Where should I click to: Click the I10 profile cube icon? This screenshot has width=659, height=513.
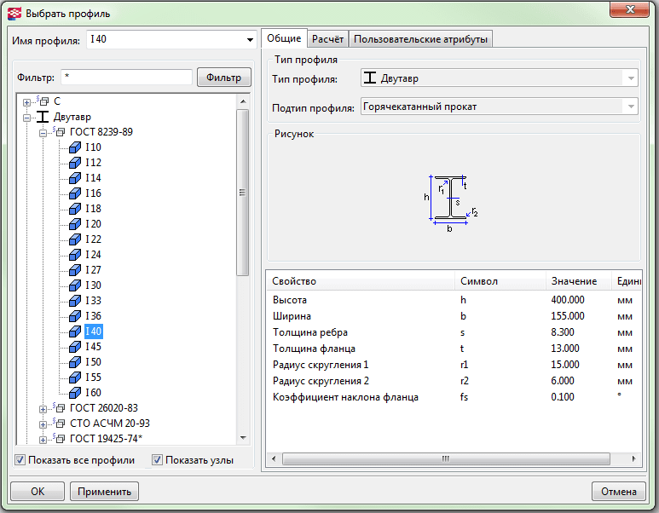(74, 147)
